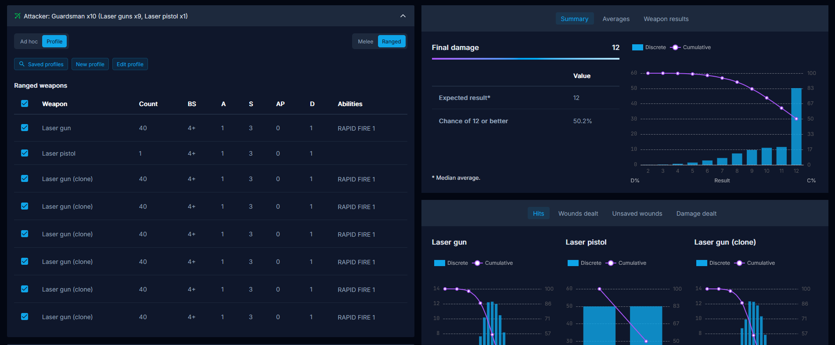Image resolution: width=835 pixels, height=345 pixels.
Task: Switch to Melee weapons
Action: (x=365, y=42)
